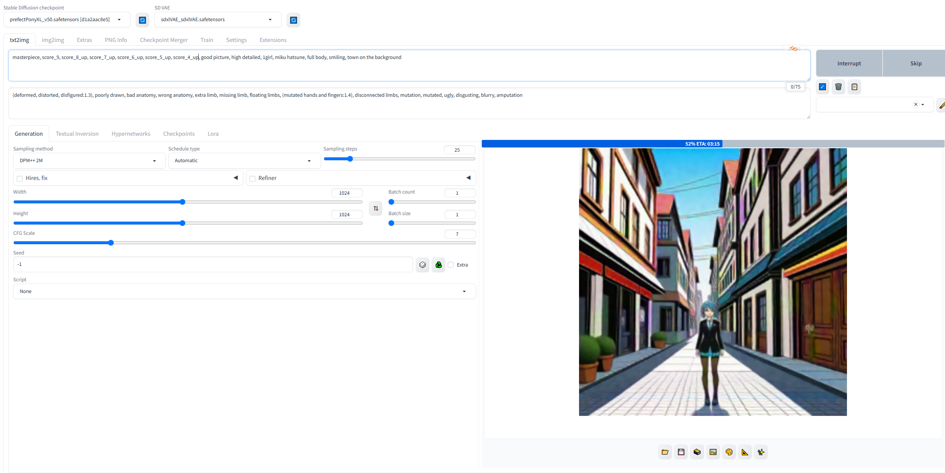Screen dimensions: 945x473
Task: Switch to Hypernetworks tab
Action: (x=131, y=134)
